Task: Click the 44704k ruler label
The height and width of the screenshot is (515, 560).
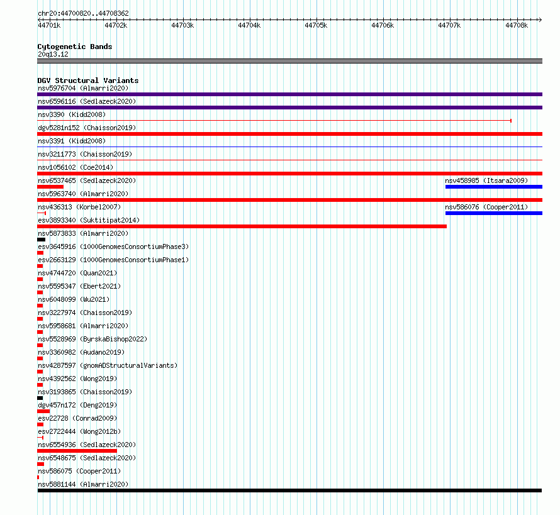Action: click(x=249, y=25)
